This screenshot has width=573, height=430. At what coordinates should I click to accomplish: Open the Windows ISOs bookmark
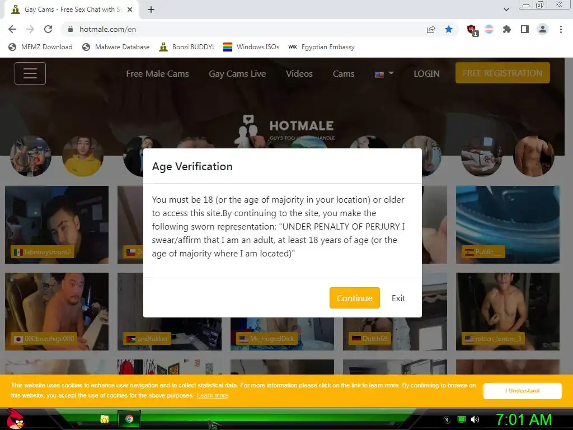coord(251,47)
